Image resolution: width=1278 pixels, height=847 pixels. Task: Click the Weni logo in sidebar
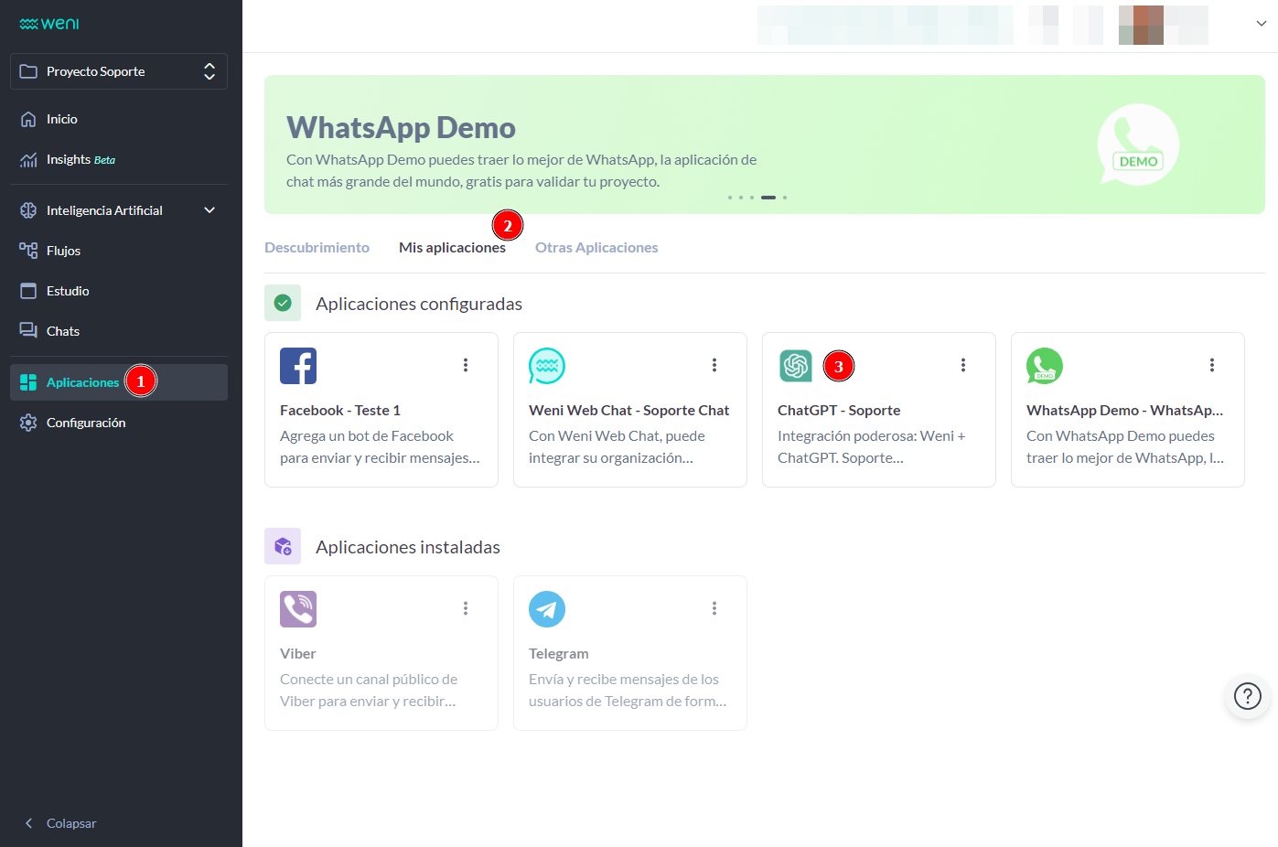pos(49,24)
